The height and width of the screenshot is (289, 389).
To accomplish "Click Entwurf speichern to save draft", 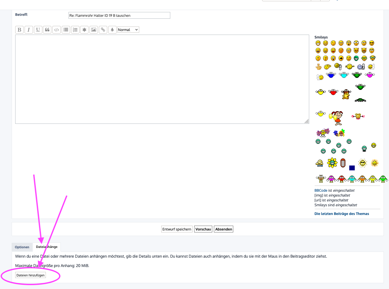I will (x=177, y=229).
